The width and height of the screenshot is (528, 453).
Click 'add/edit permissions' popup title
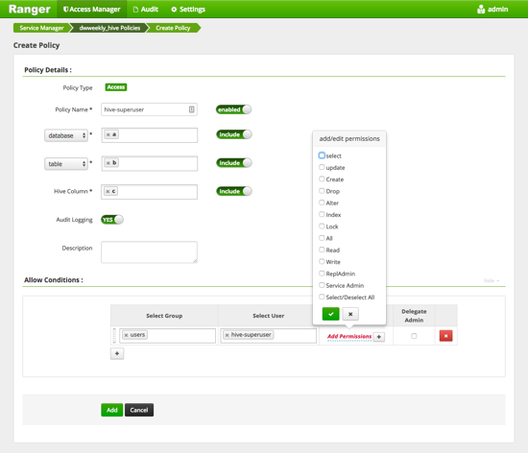click(x=349, y=138)
